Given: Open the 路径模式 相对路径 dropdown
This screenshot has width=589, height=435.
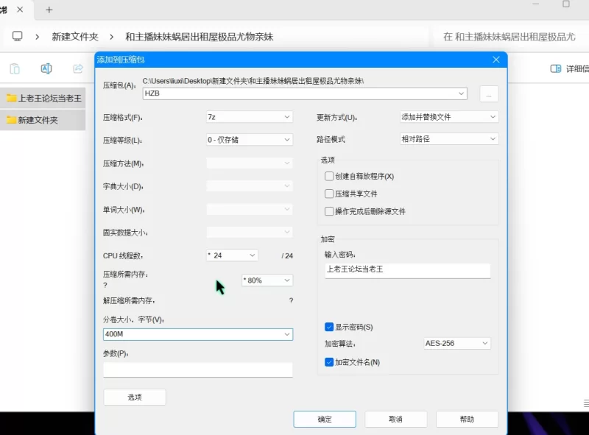Looking at the screenshot, I should (449, 139).
